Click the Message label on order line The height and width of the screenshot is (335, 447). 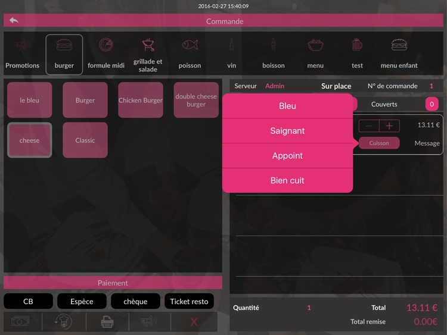pyautogui.click(x=427, y=143)
